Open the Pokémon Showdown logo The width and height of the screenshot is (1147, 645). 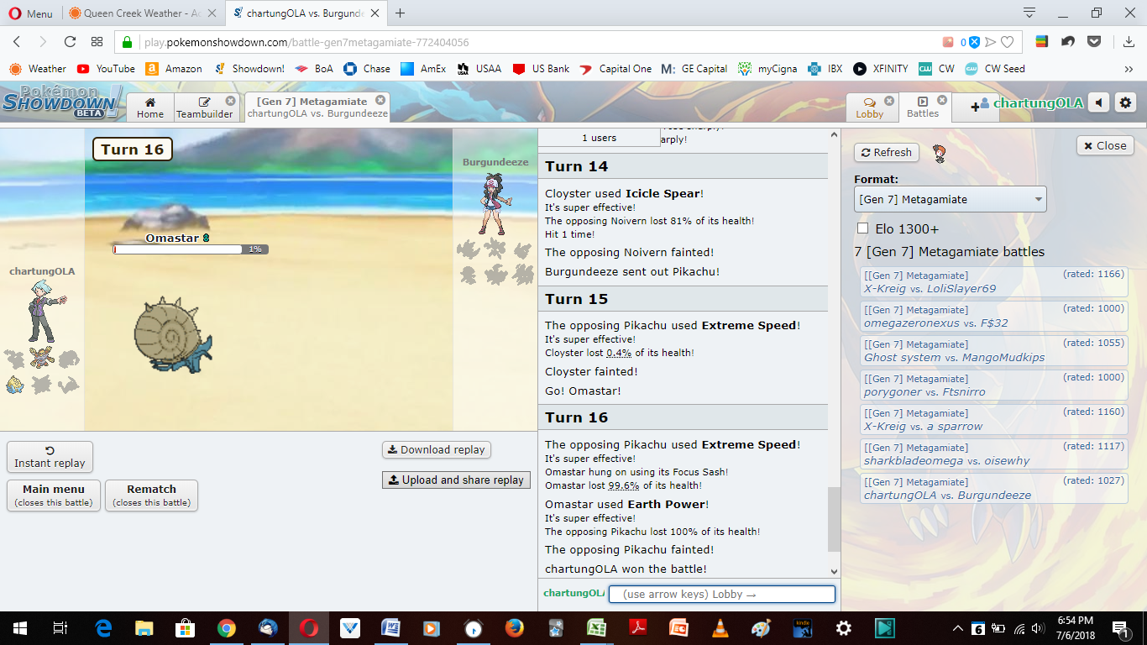[x=61, y=102]
